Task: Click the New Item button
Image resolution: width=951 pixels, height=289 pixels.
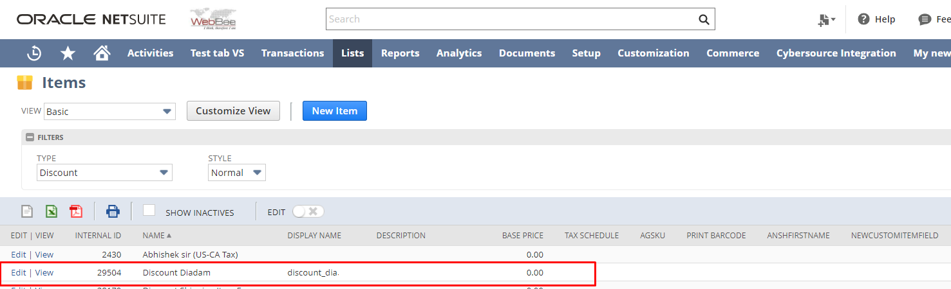Action: 334,111
